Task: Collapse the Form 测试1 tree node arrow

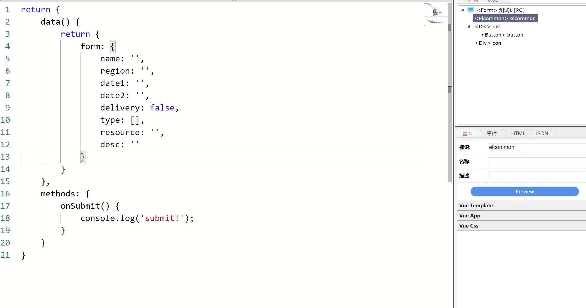Action: (462, 10)
